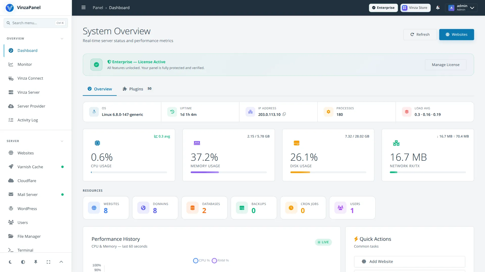Select the Overview tab
This screenshot has width=485, height=272.
[x=100, y=89]
